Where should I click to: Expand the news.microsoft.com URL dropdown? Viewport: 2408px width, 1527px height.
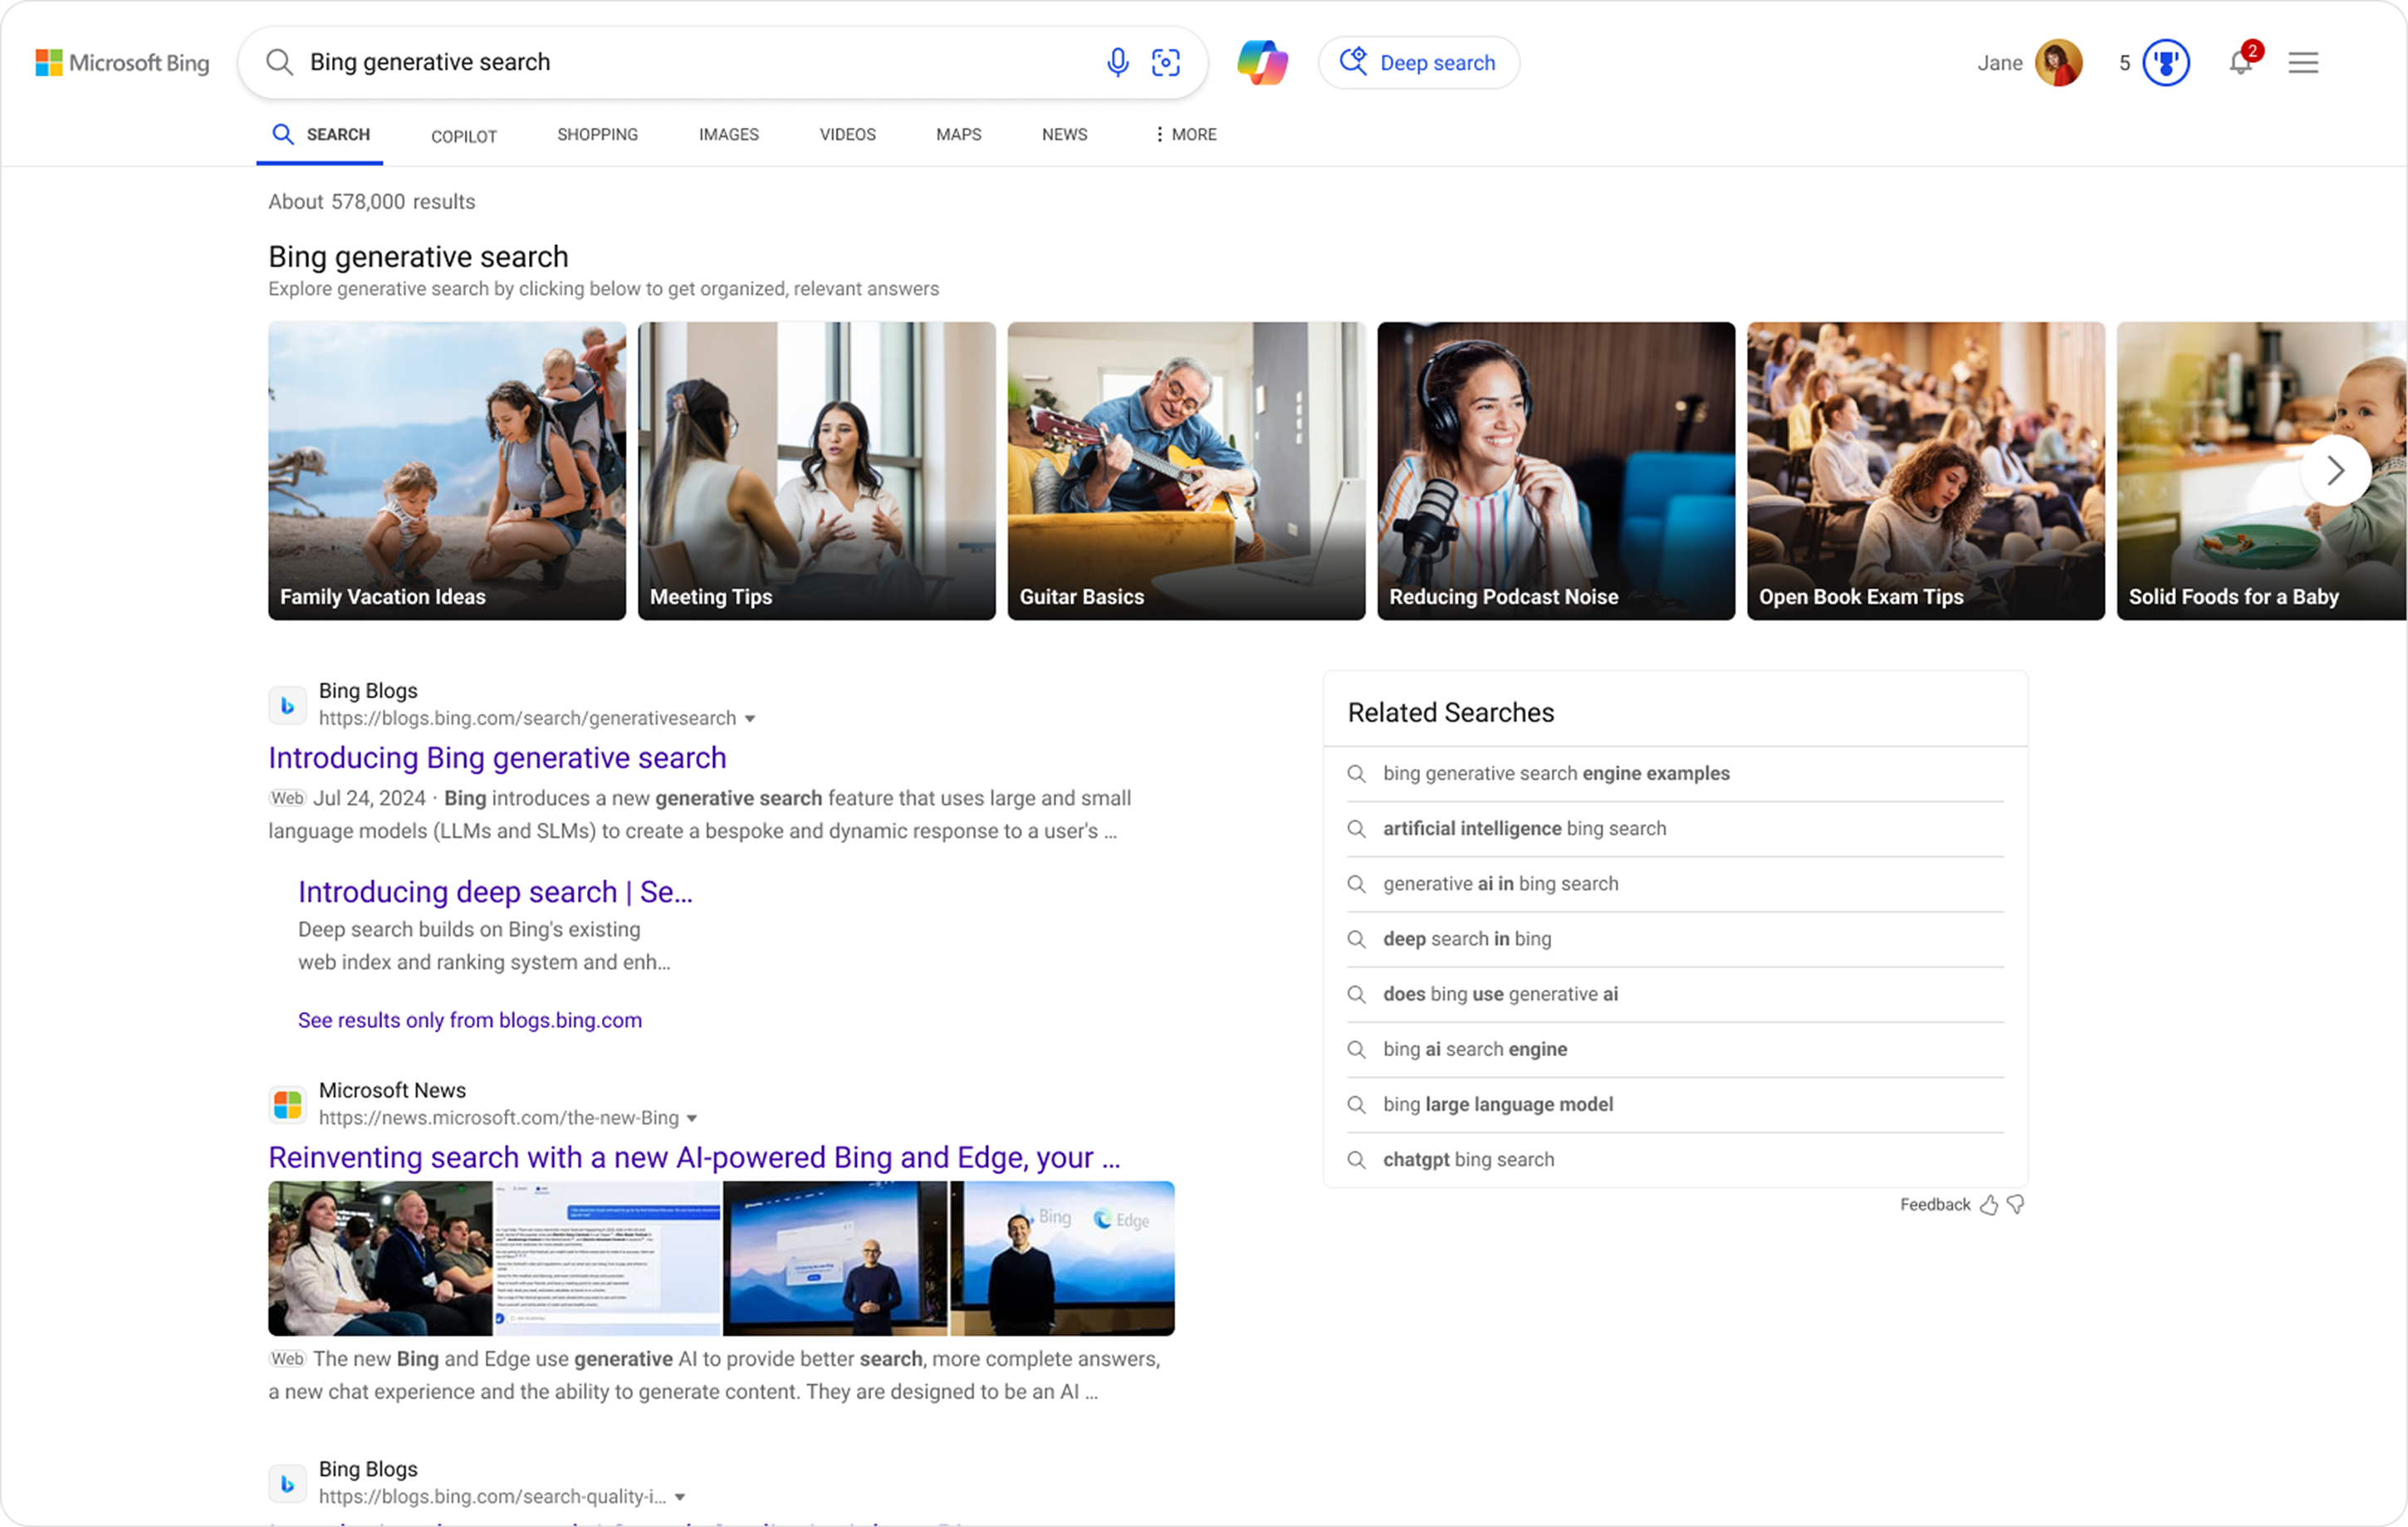click(x=693, y=1118)
